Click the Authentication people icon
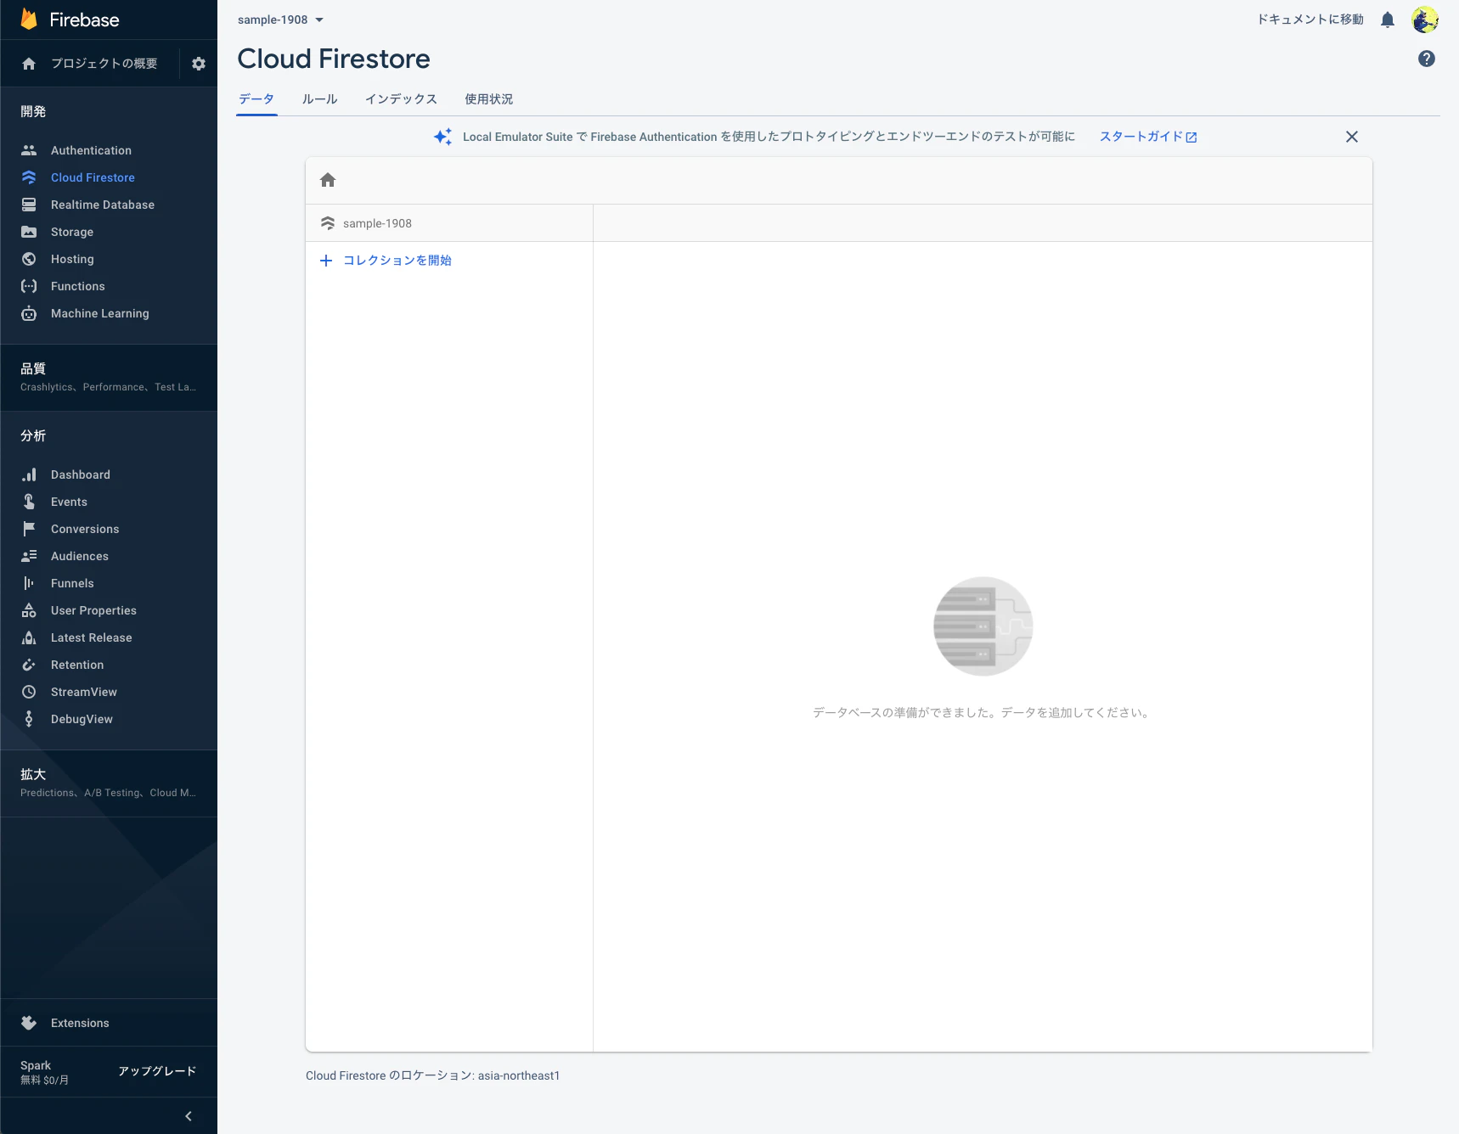This screenshot has width=1459, height=1134. (29, 150)
